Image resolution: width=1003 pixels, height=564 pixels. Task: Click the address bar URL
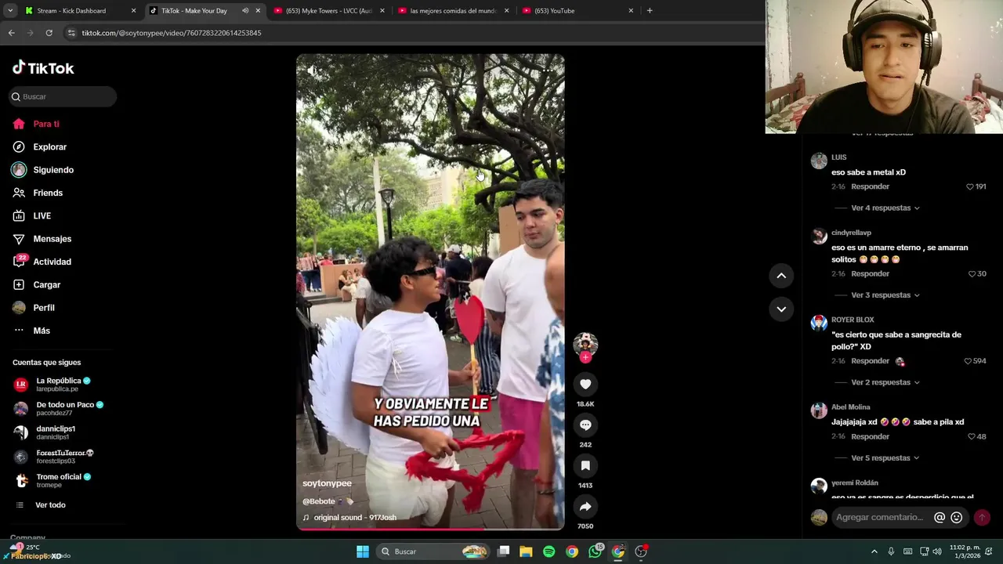point(172,33)
